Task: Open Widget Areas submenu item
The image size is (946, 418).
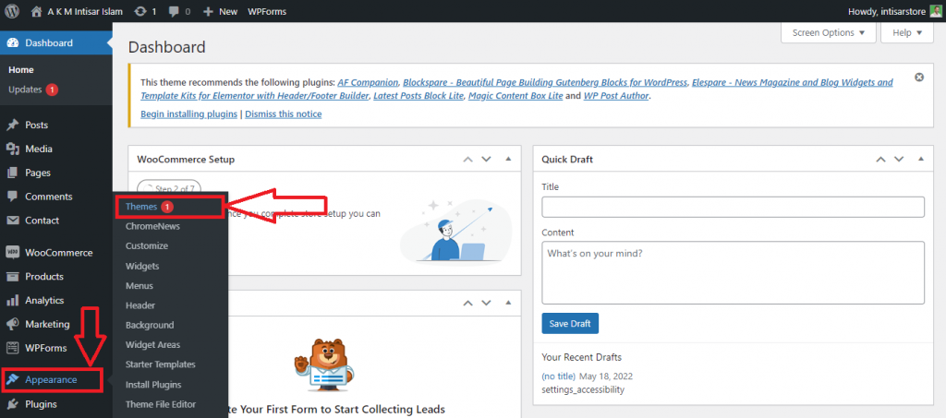Action: [x=152, y=344]
